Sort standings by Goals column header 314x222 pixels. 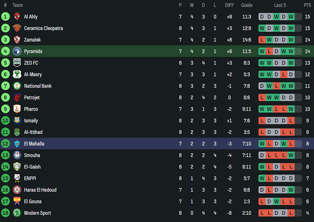(x=247, y=5)
